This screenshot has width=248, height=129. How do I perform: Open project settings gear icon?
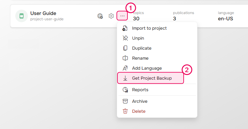coord(111,16)
